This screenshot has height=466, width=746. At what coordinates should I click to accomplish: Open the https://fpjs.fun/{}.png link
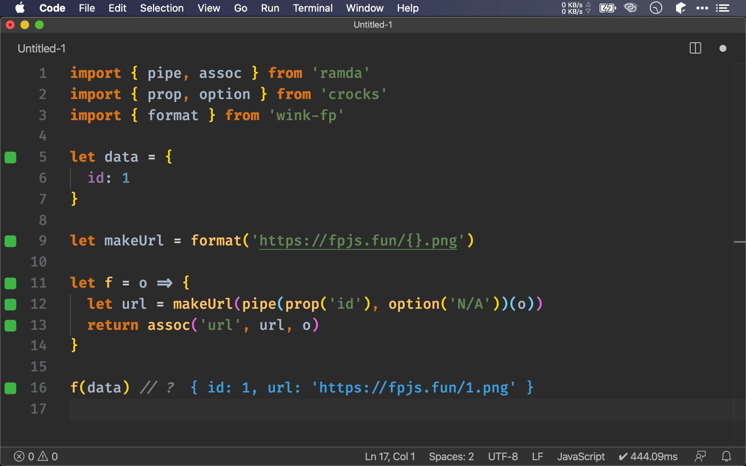pos(358,241)
